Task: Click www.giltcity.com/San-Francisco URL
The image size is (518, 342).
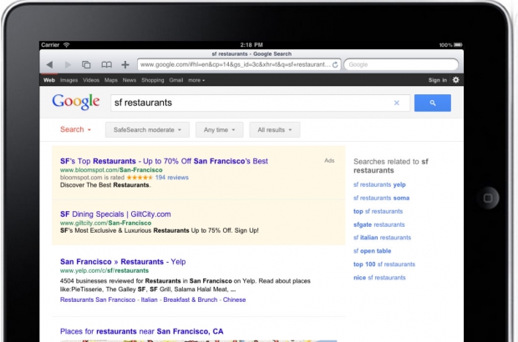Action: coord(106,223)
